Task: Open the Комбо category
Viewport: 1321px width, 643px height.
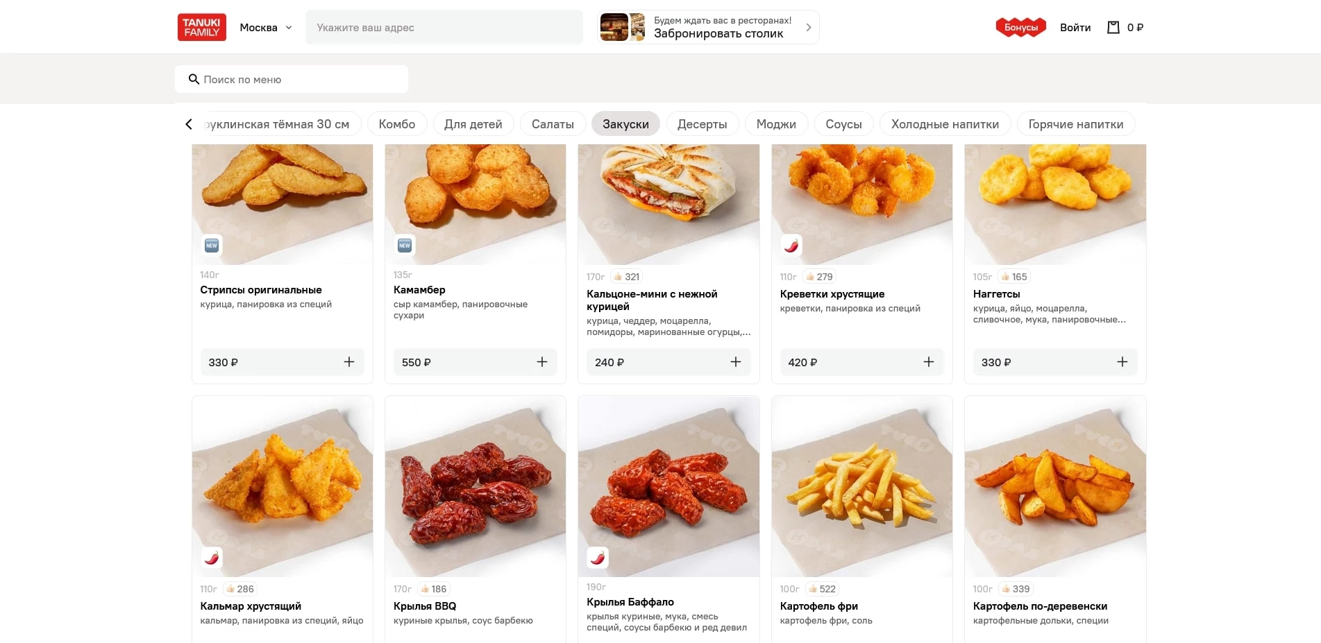Action: 397,124
